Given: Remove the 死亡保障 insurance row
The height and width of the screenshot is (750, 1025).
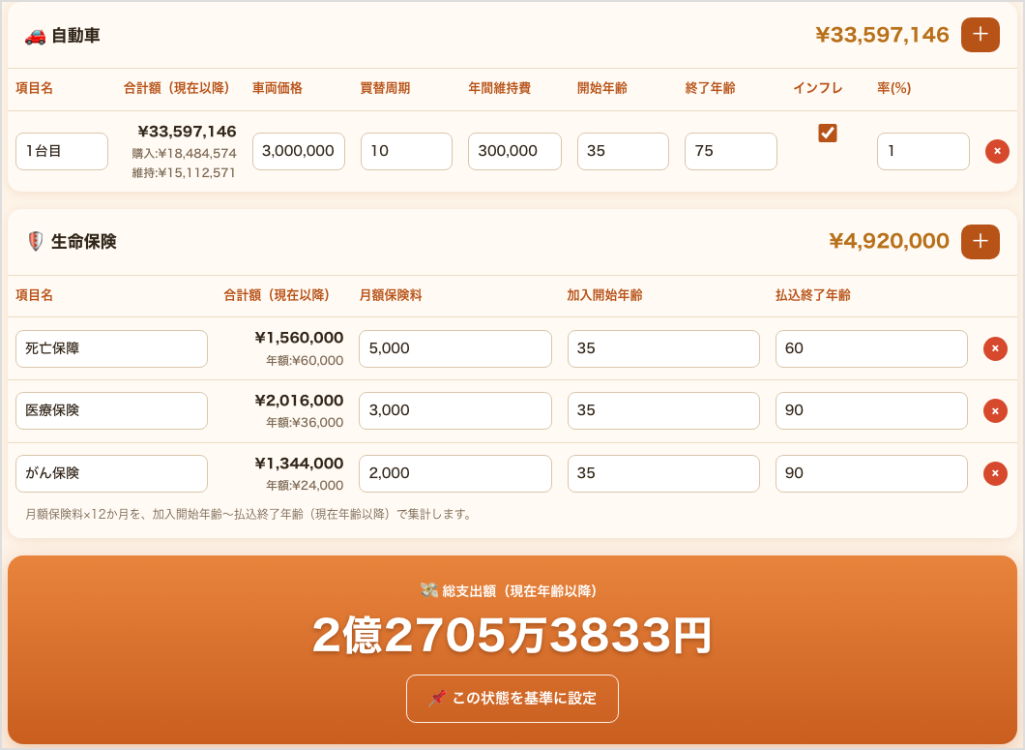Looking at the screenshot, I should click(x=995, y=348).
